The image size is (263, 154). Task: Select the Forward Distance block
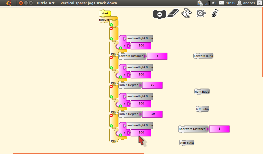[132, 56]
